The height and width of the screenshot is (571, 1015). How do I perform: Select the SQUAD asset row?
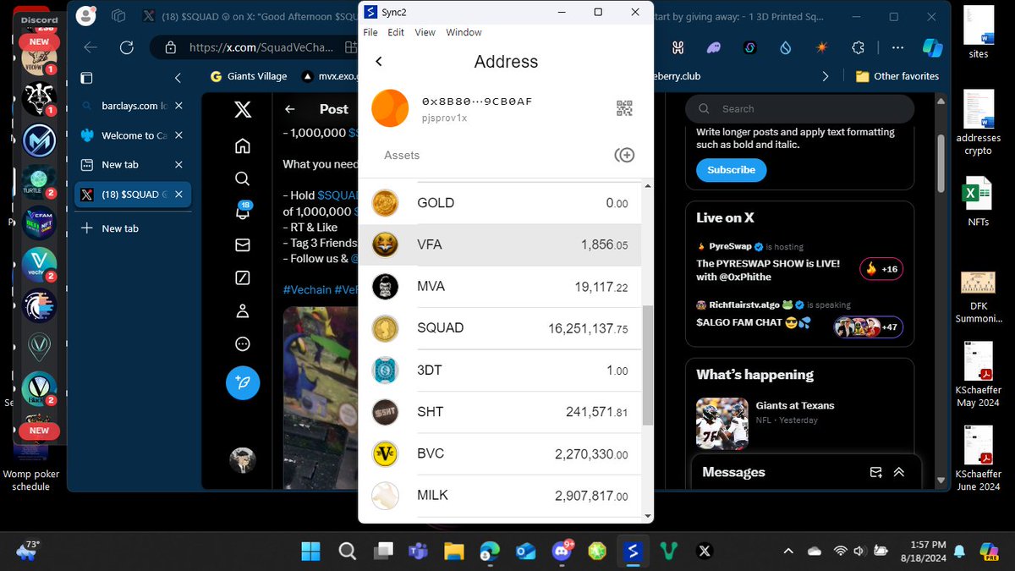click(x=500, y=328)
